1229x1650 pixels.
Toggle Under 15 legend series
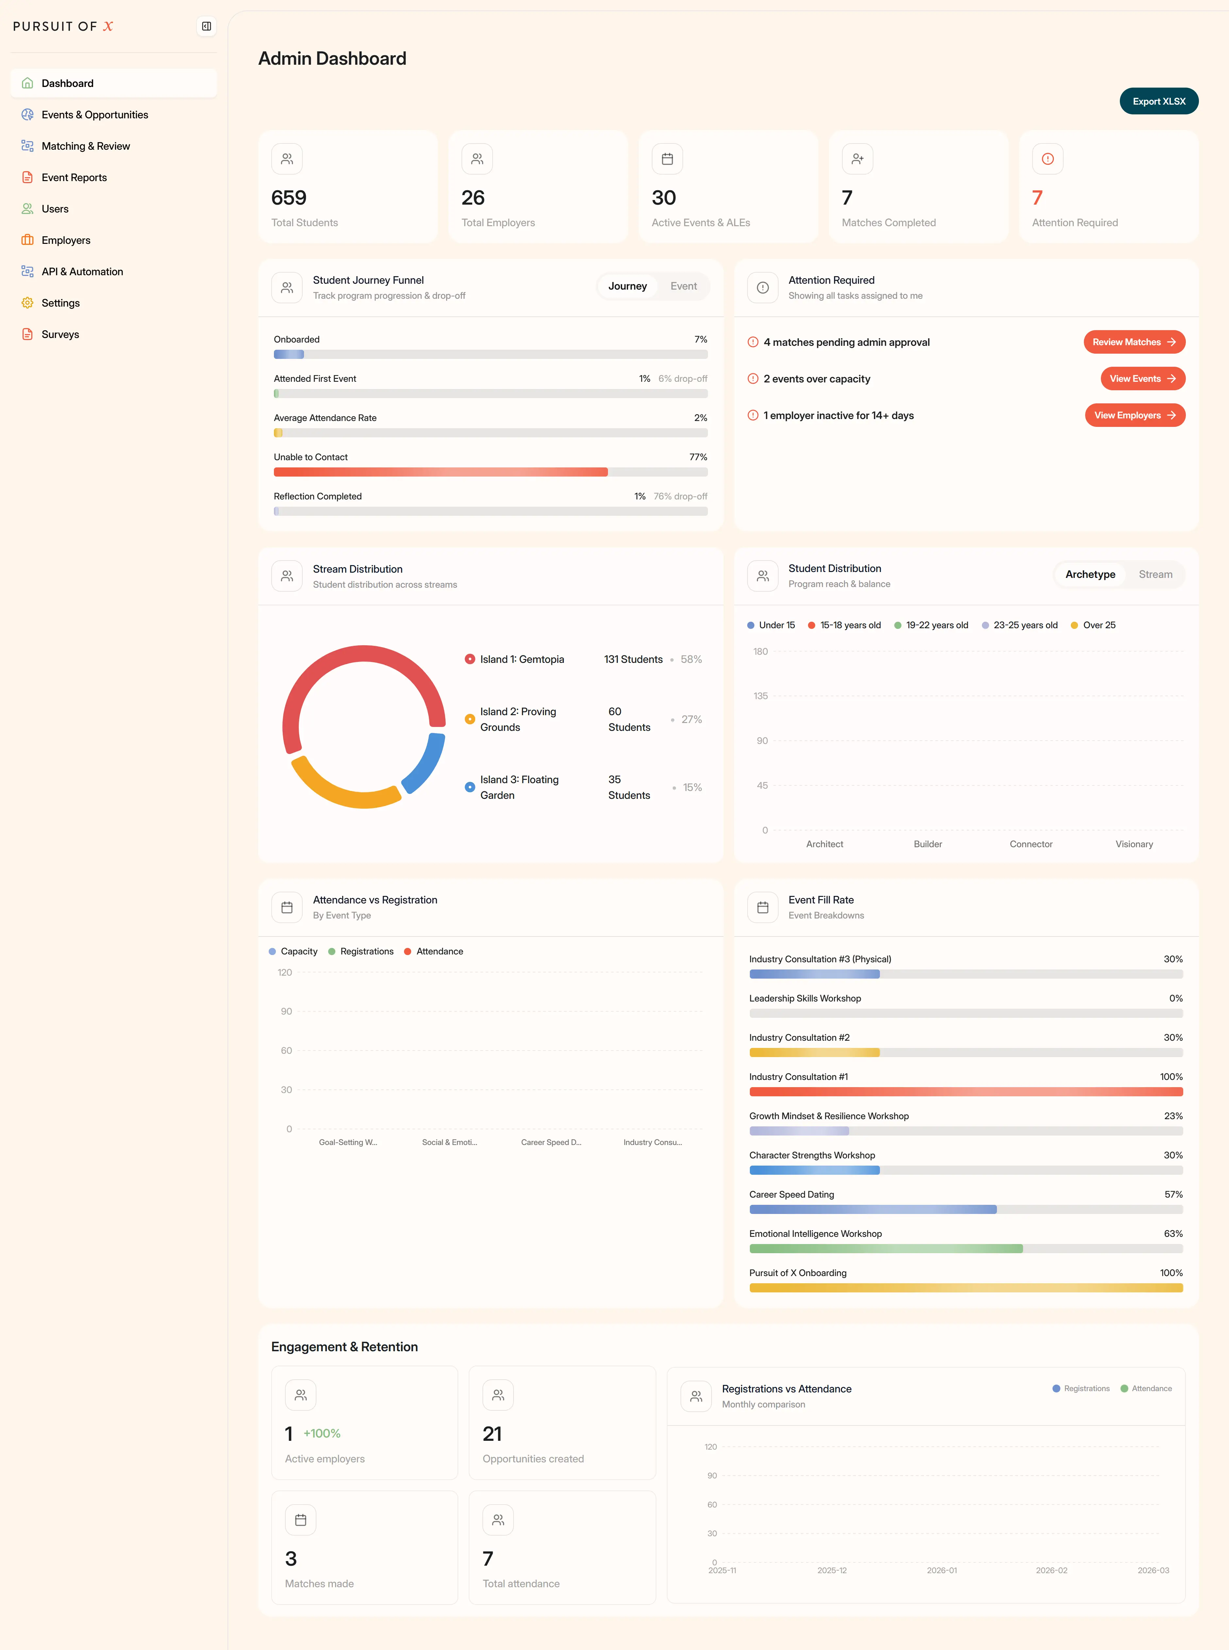[771, 625]
